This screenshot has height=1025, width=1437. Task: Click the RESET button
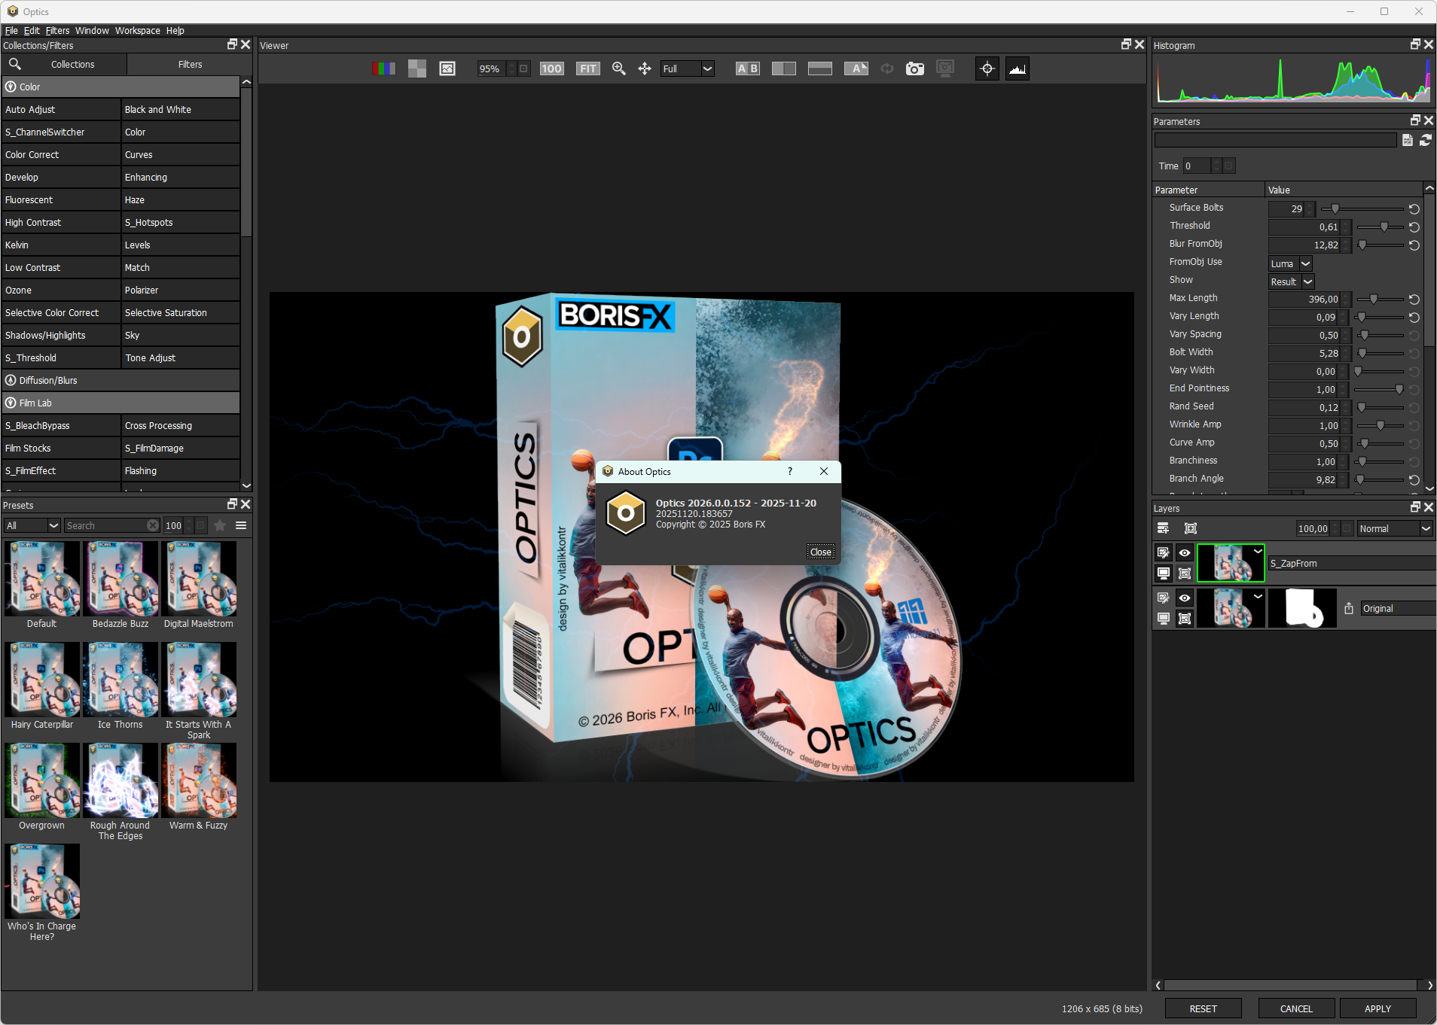coord(1204,1008)
